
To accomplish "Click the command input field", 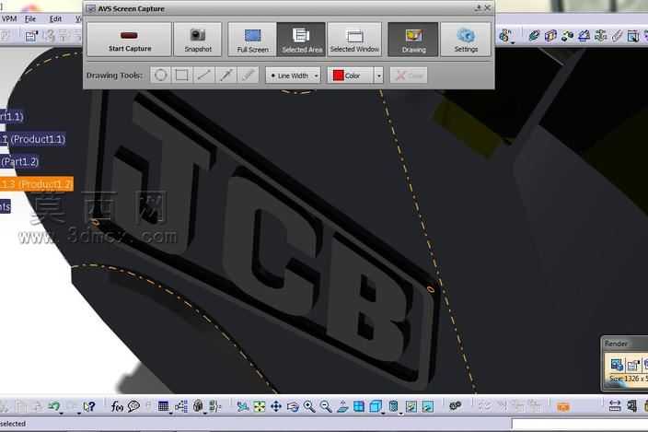I will point(579,424).
